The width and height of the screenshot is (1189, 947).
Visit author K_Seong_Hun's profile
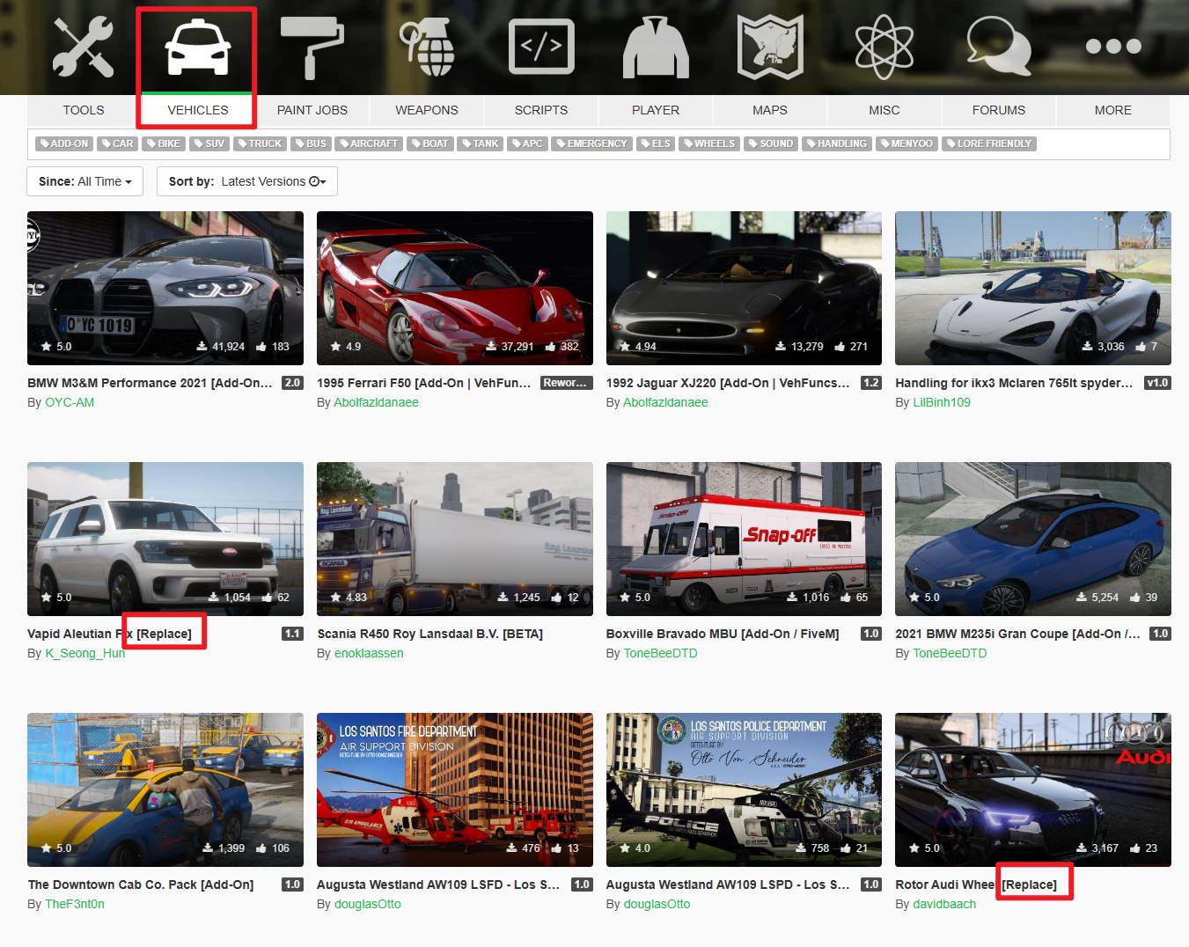pos(85,653)
